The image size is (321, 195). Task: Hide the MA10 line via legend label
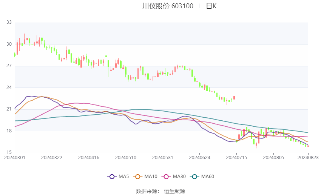(151, 177)
